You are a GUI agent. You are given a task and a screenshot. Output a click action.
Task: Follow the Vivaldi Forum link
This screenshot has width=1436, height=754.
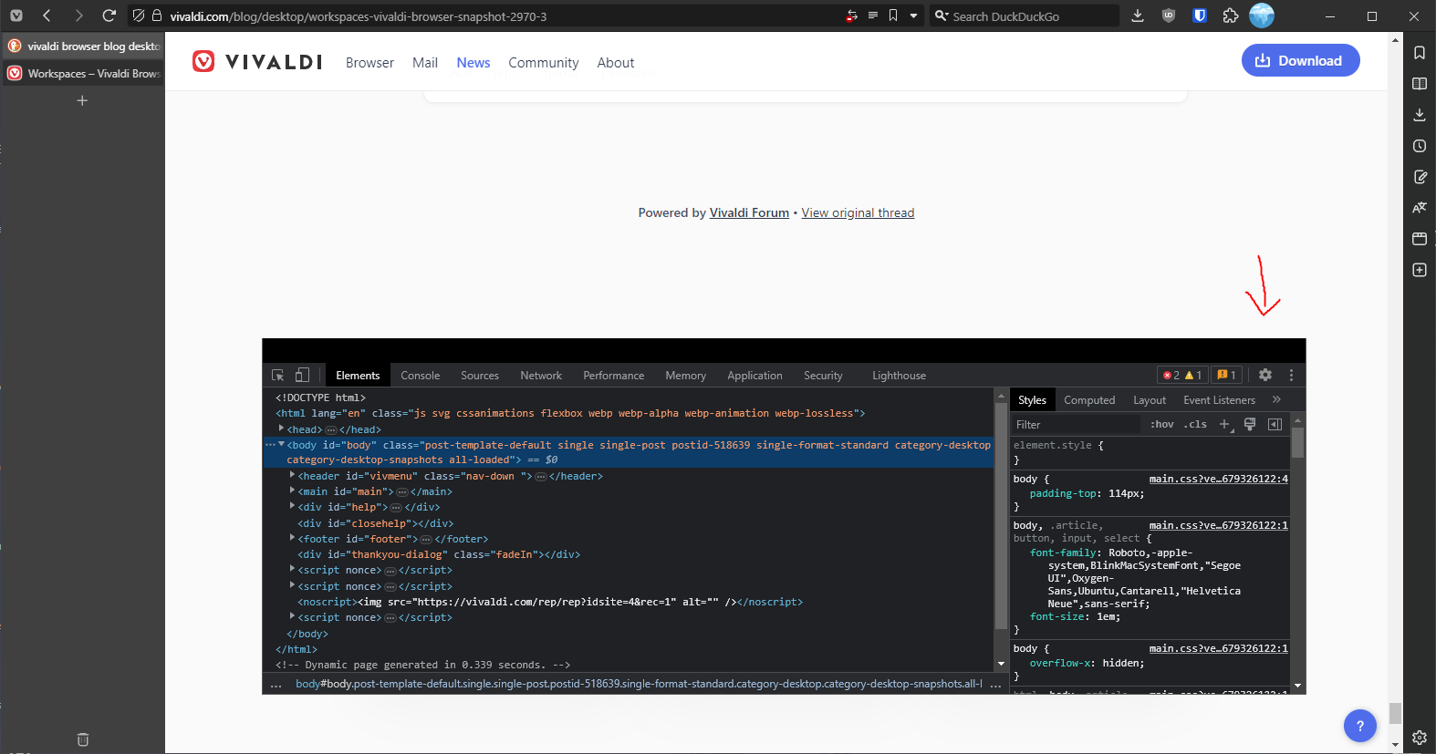(x=749, y=212)
